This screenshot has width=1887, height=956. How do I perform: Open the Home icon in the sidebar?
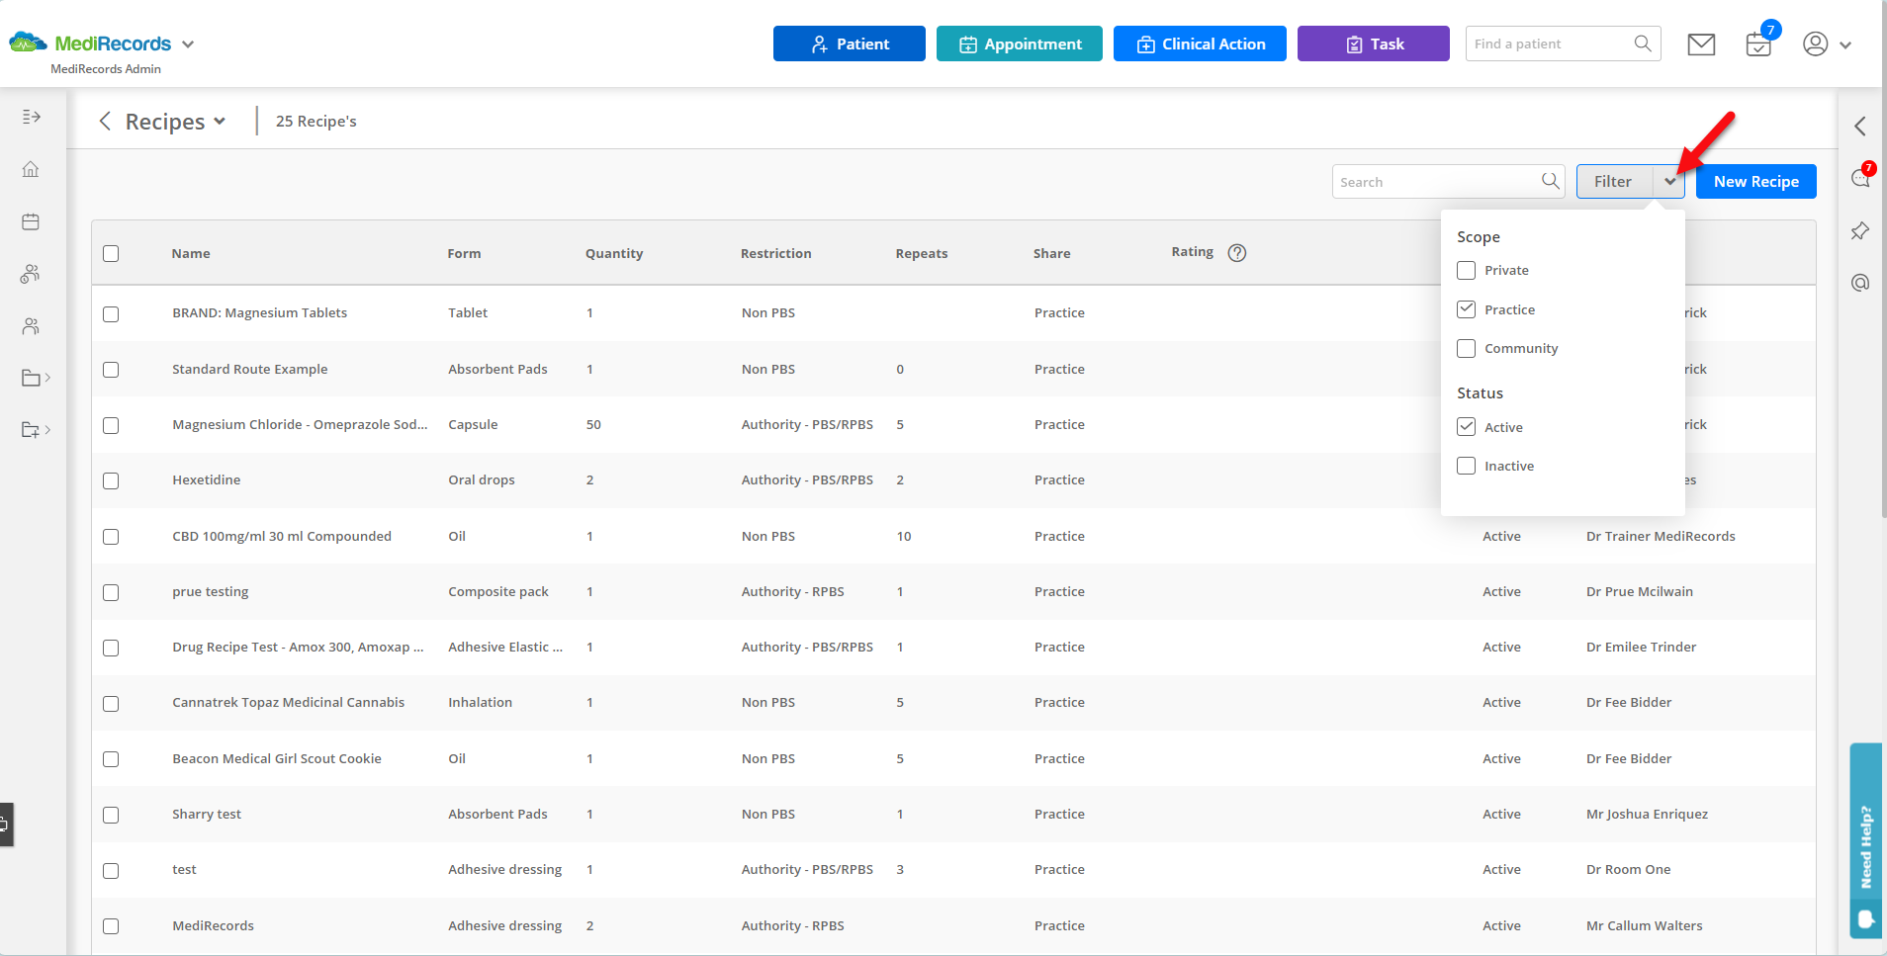[x=31, y=169]
